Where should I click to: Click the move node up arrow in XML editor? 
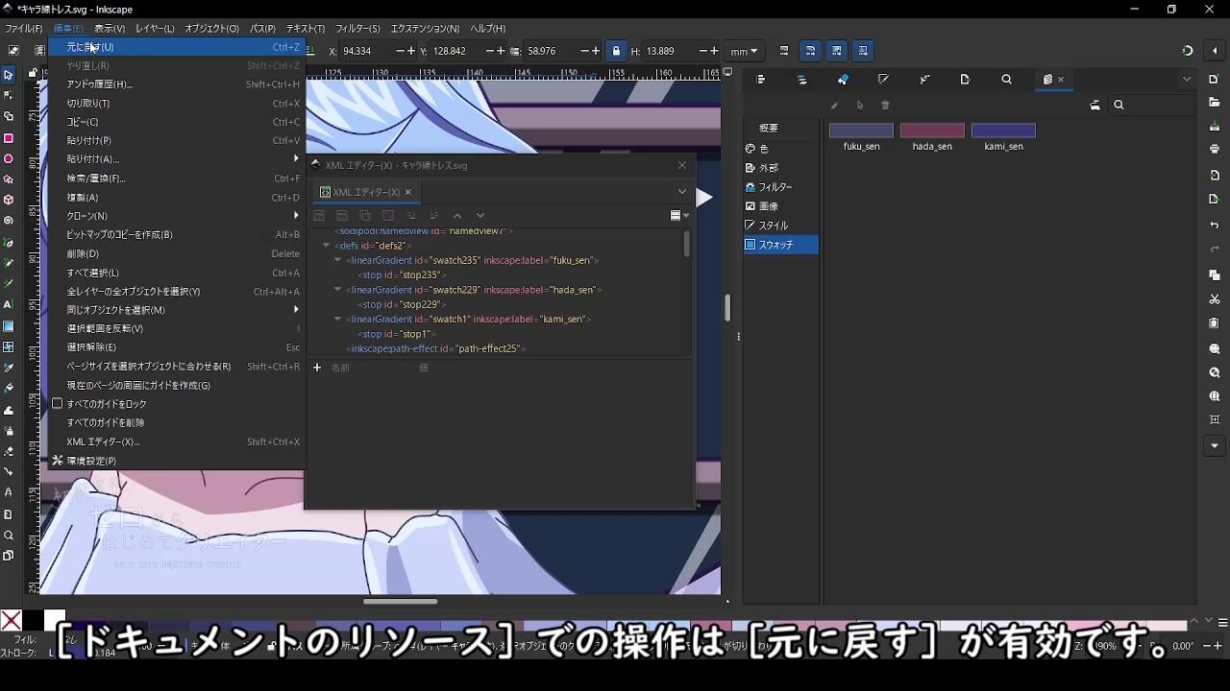457,216
